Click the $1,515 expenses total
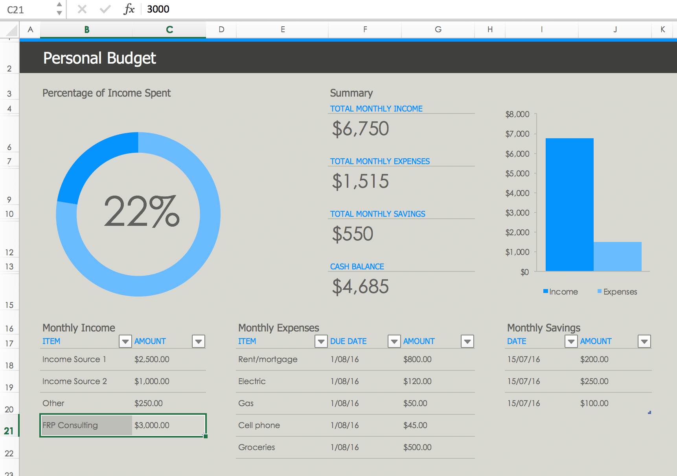Viewport: 677px width, 476px height. point(361,181)
